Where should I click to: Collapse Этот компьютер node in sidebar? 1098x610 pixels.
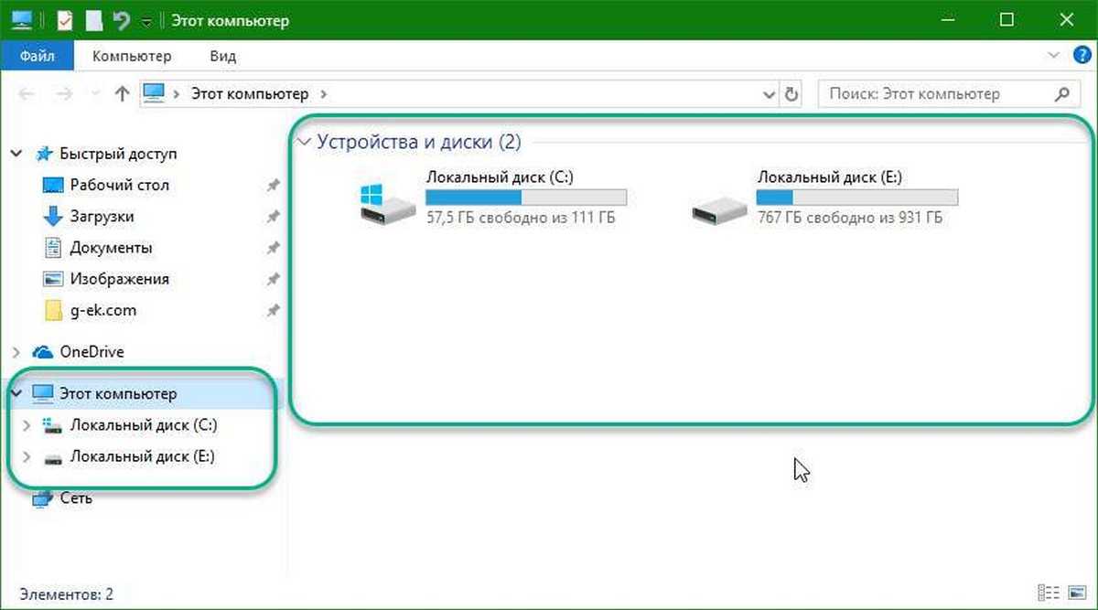point(16,393)
